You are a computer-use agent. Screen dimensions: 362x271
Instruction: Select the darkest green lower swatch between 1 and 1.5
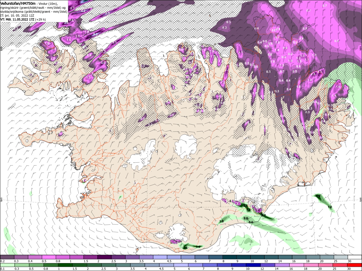click(x=65, y=265)
